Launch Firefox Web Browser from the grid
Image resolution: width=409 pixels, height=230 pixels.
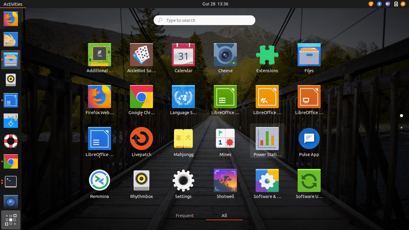99,97
